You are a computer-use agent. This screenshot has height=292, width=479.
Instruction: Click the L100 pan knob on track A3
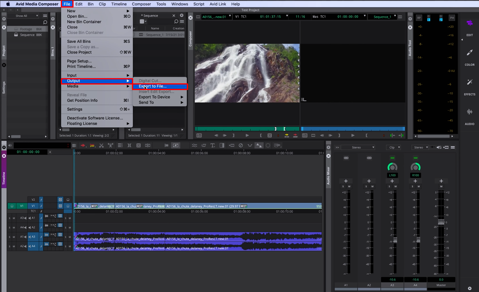pos(392,167)
